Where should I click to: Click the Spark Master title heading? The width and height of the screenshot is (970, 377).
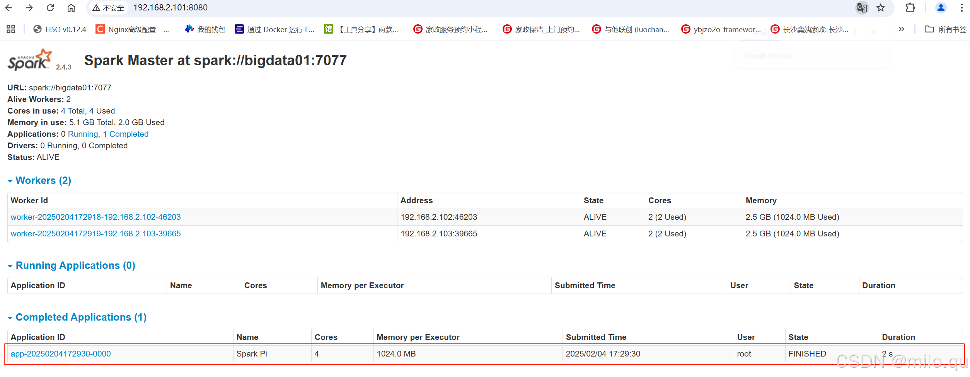point(215,60)
